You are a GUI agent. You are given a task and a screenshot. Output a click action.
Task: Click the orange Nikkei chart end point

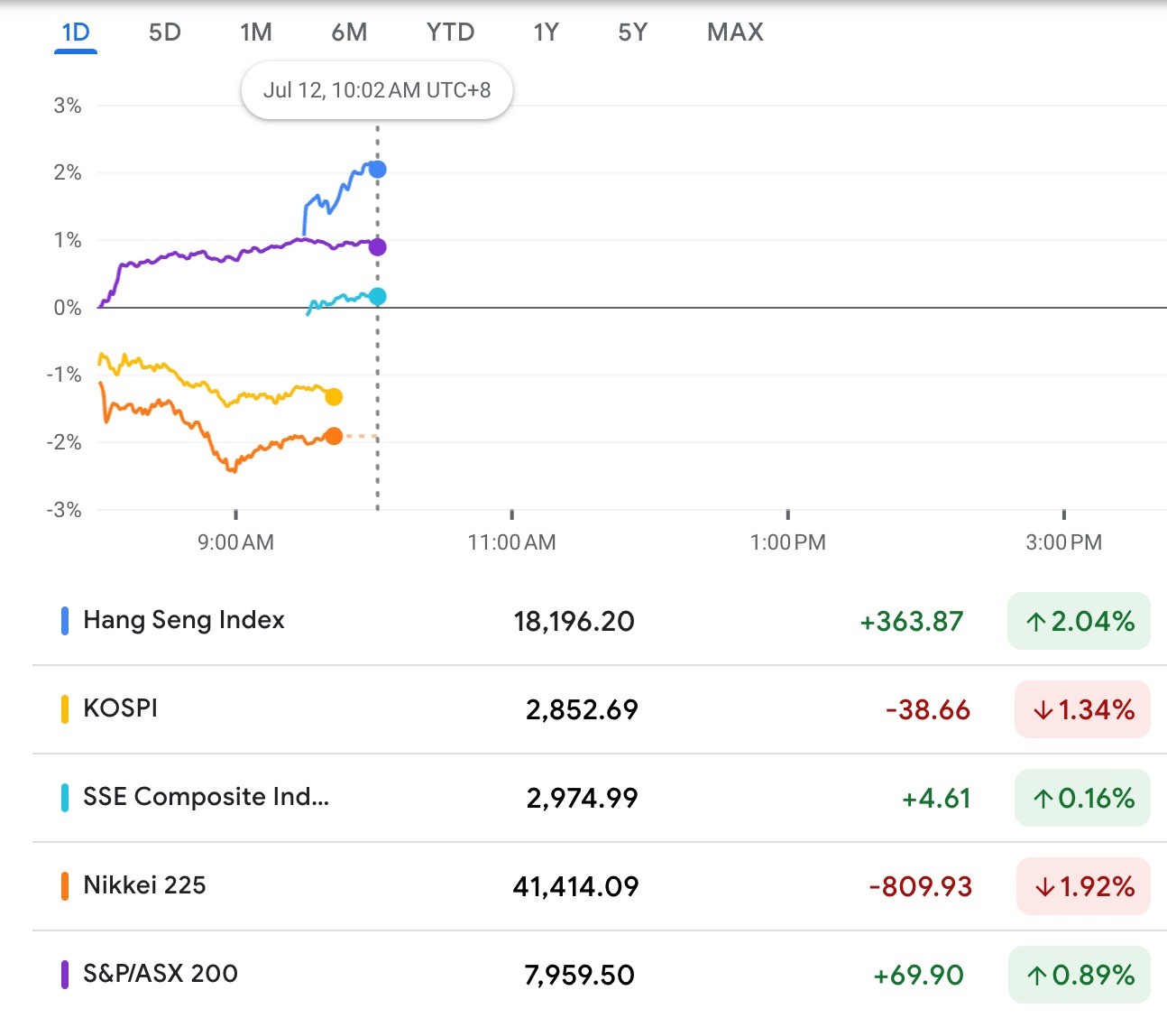(334, 437)
